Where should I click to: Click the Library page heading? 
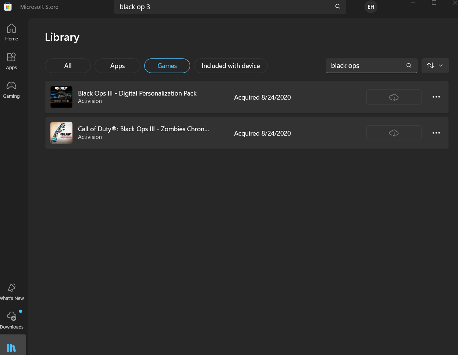pos(62,37)
